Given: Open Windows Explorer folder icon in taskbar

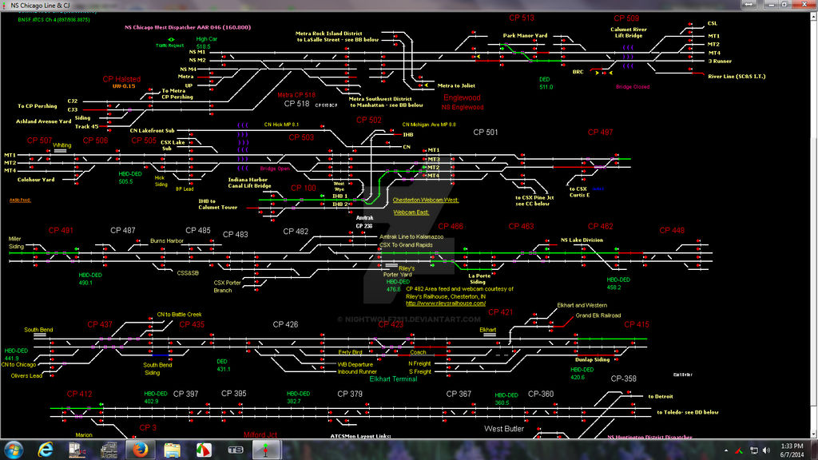Looking at the screenshot, I should [x=172, y=450].
